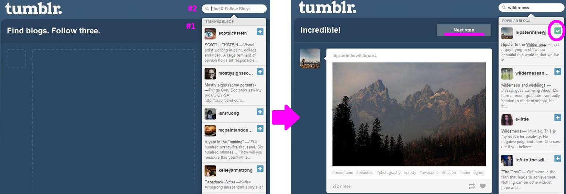
Task: Follow mostlysignsso blog via plus icon
Action: click(x=260, y=72)
